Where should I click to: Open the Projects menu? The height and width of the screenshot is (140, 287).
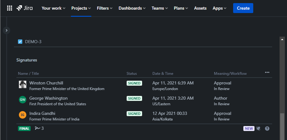81,8
